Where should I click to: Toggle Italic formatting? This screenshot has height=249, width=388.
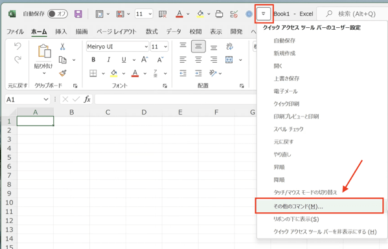108,60
